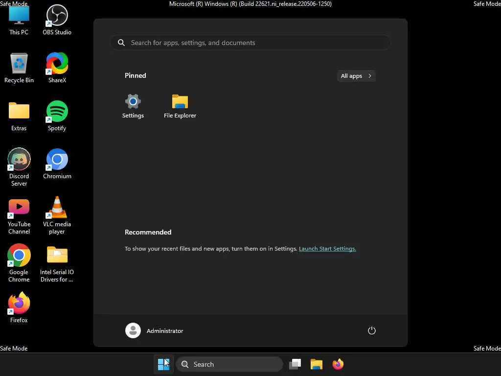Open File Explorer from the taskbar
Screen dimensions: 501x376
coord(317,364)
